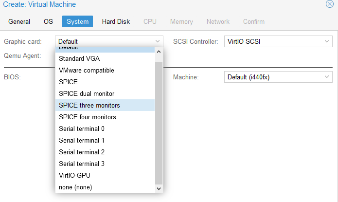
Task: Click the dropdown list scroll-down arrow
Action: coord(159,187)
